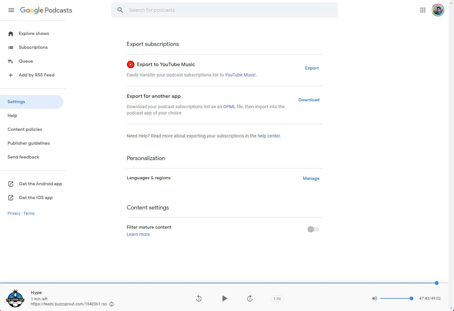This screenshot has width=454, height=311.
Task: Open the Google apps grid
Action: click(423, 10)
